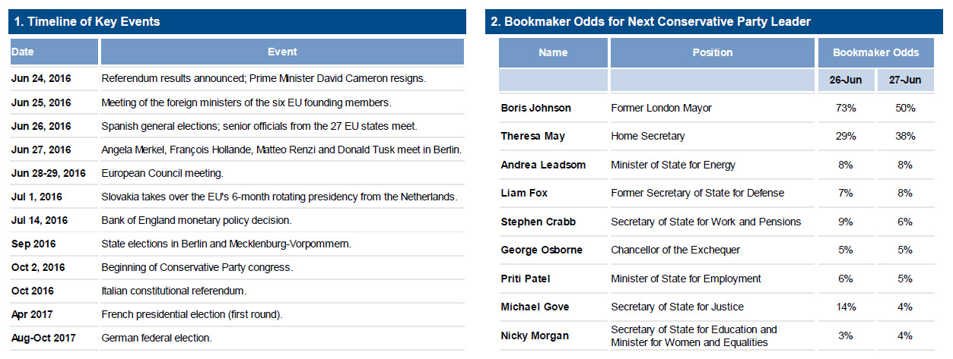Viewport: 953px width, 359px height.
Task: Select the Bookmaker Odds column header
Action: (875, 53)
